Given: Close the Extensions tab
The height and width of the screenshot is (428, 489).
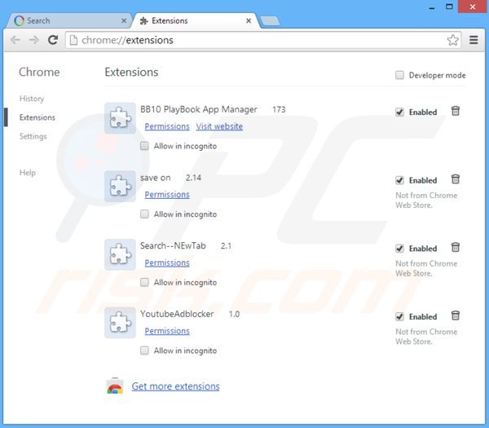Looking at the screenshot, I should tap(249, 21).
